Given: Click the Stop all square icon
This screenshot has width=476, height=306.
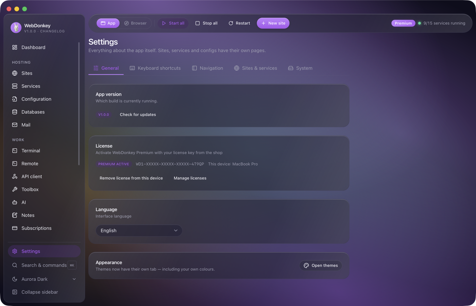Looking at the screenshot, I should 198,23.
